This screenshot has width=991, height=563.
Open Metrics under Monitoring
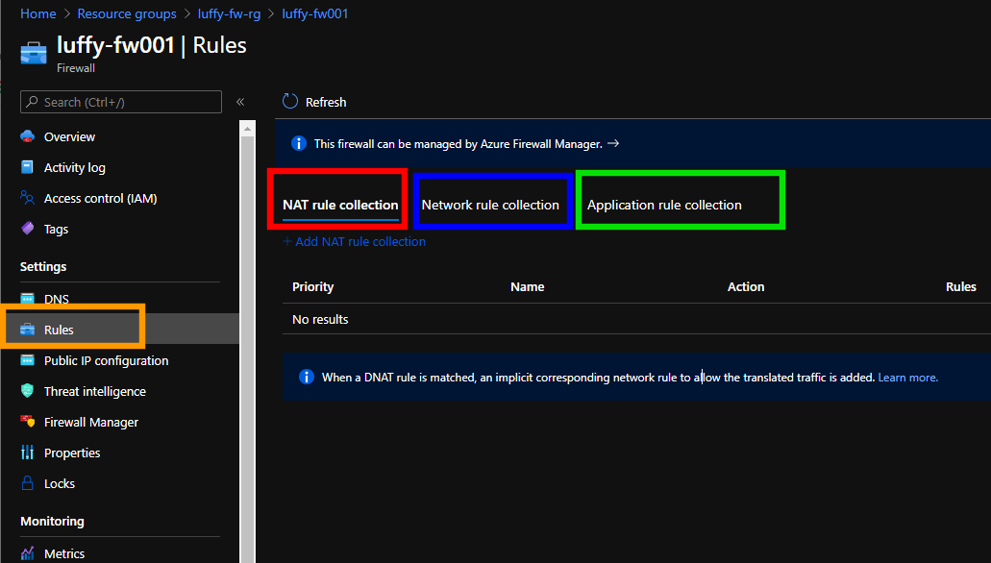(64, 554)
